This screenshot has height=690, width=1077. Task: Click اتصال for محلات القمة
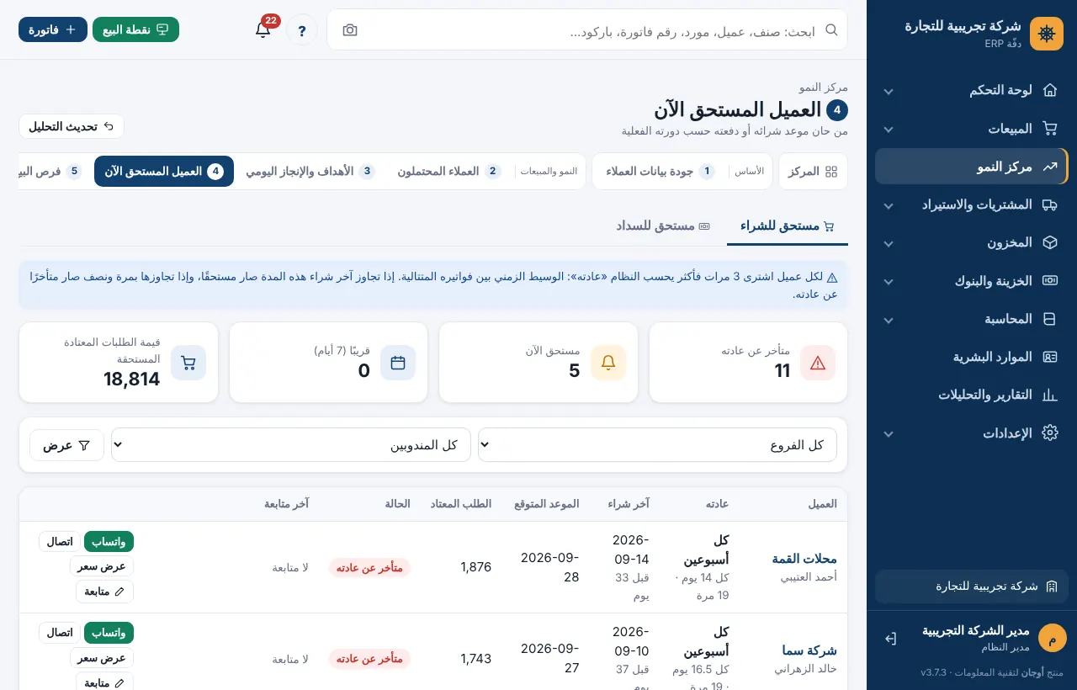(60, 541)
